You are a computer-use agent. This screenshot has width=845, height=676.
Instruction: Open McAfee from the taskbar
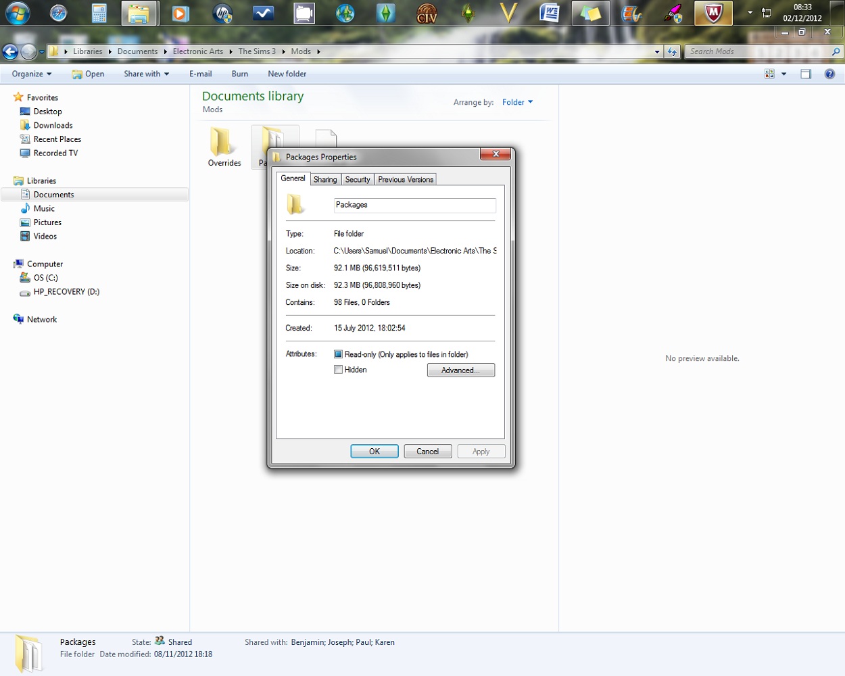[713, 13]
